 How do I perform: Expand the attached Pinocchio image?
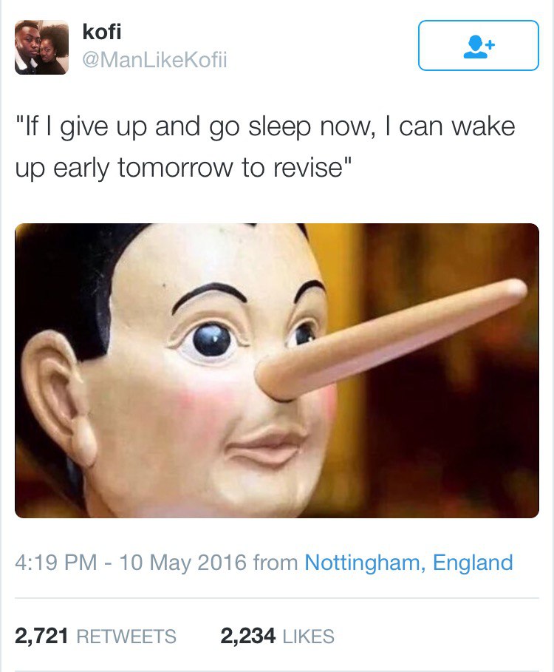click(x=276, y=370)
